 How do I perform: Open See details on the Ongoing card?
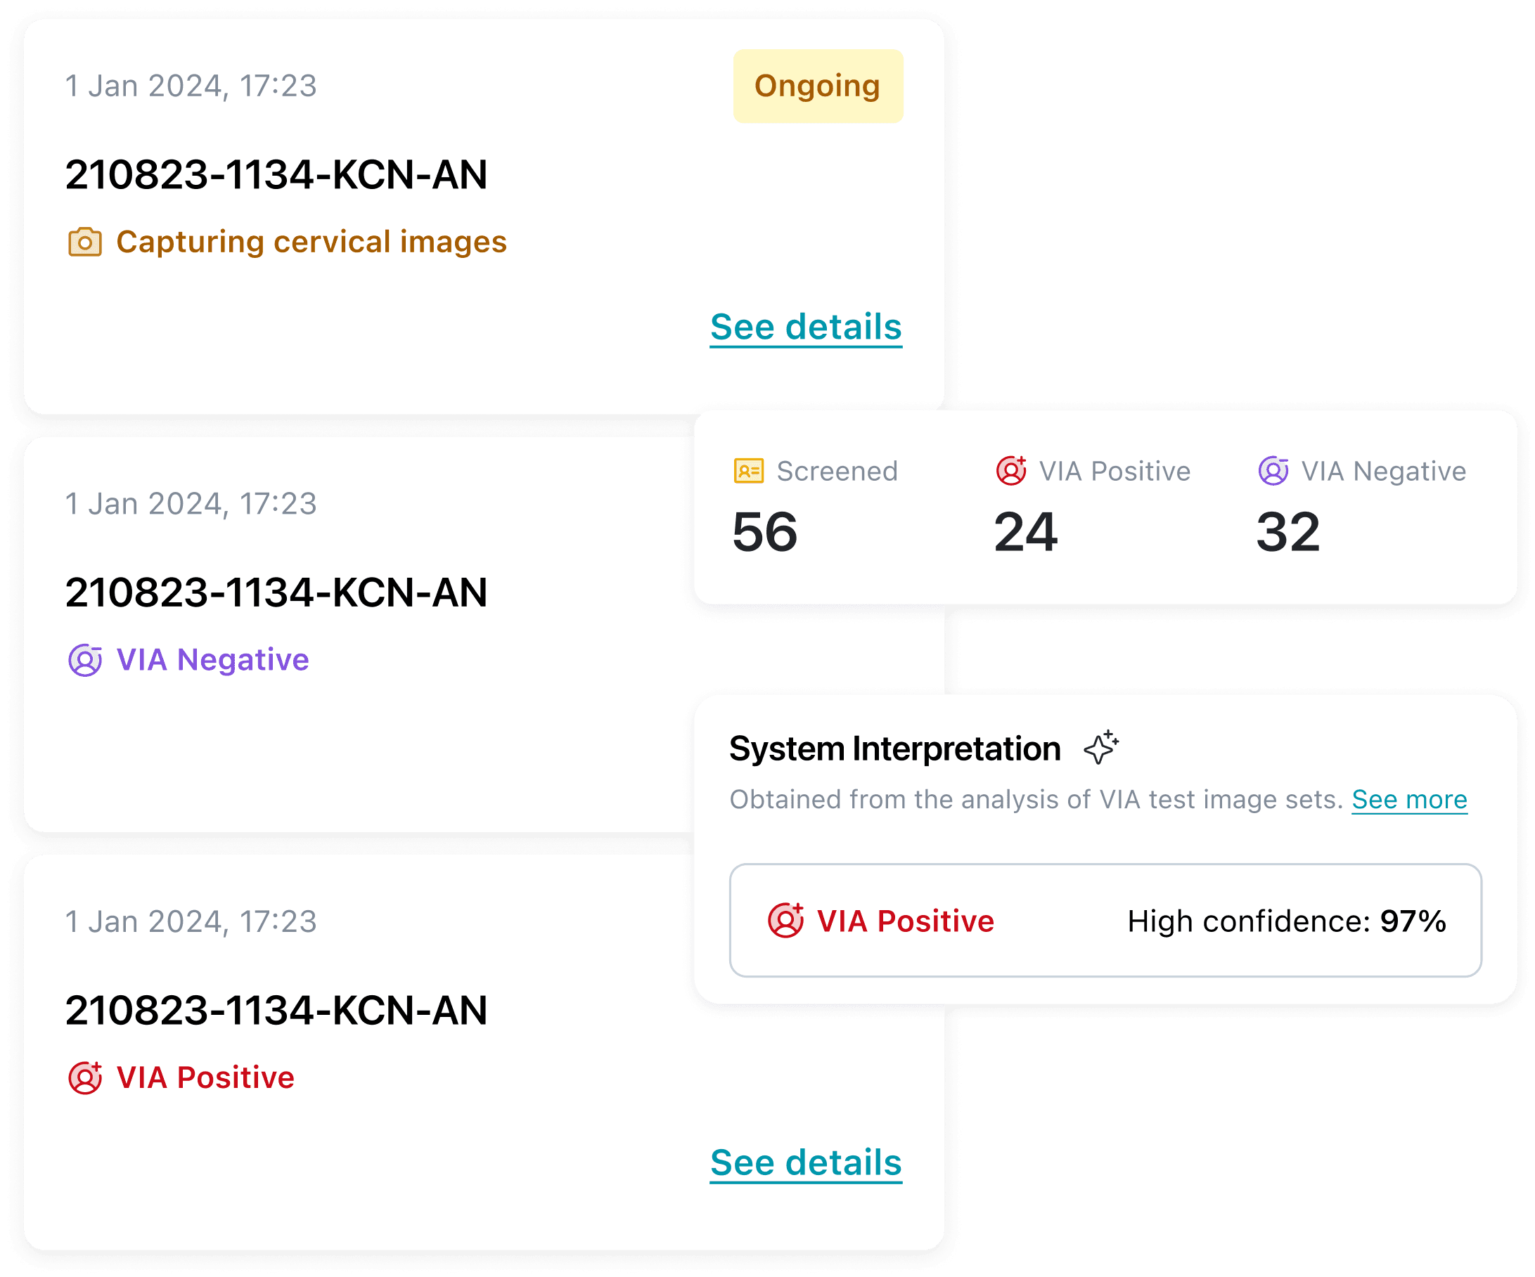806,327
